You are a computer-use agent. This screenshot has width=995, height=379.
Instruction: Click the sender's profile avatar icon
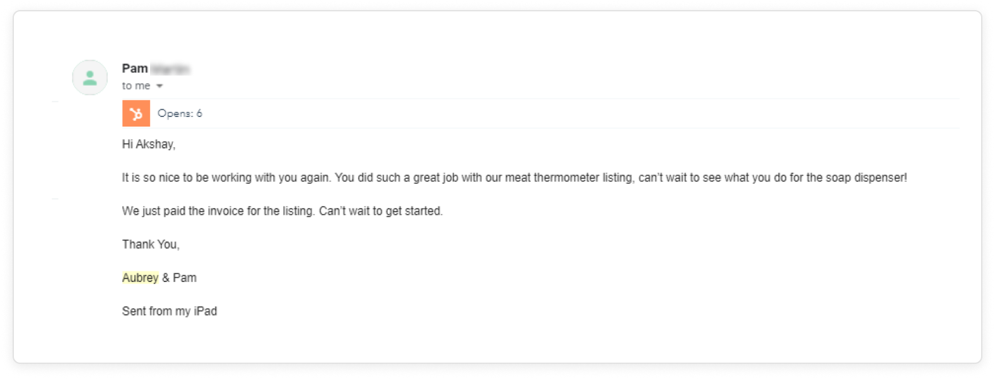tap(90, 77)
